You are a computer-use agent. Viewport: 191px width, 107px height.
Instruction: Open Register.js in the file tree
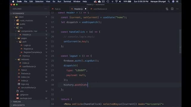coord(28,49)
